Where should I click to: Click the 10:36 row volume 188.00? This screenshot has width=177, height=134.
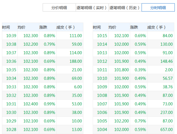tap(76, 61)
